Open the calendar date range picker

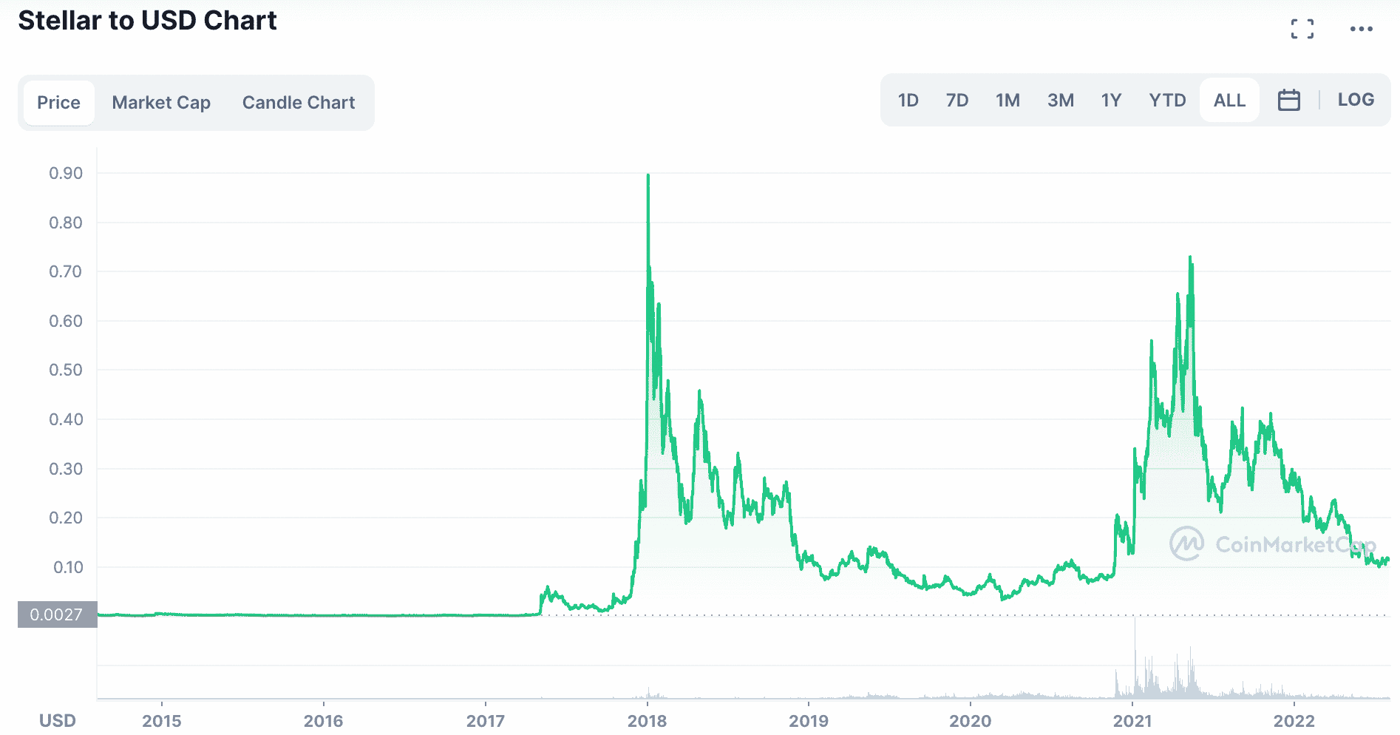pyautogui.click(x=1288, y=100)
